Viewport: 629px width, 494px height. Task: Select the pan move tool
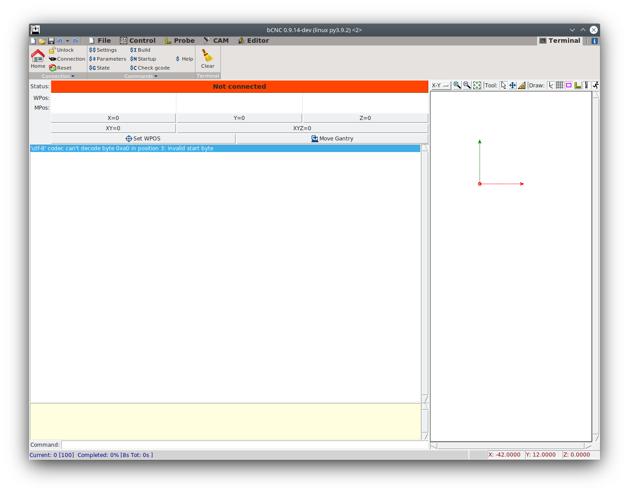[513, 85]
